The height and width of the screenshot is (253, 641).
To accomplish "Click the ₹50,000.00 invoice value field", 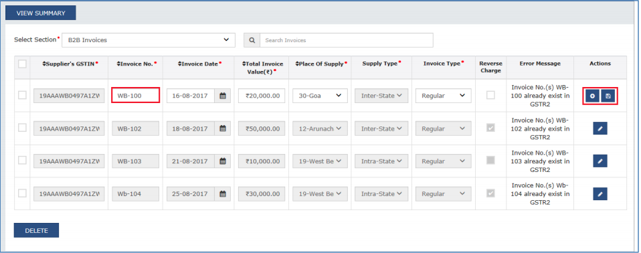I will click(262, 129).
